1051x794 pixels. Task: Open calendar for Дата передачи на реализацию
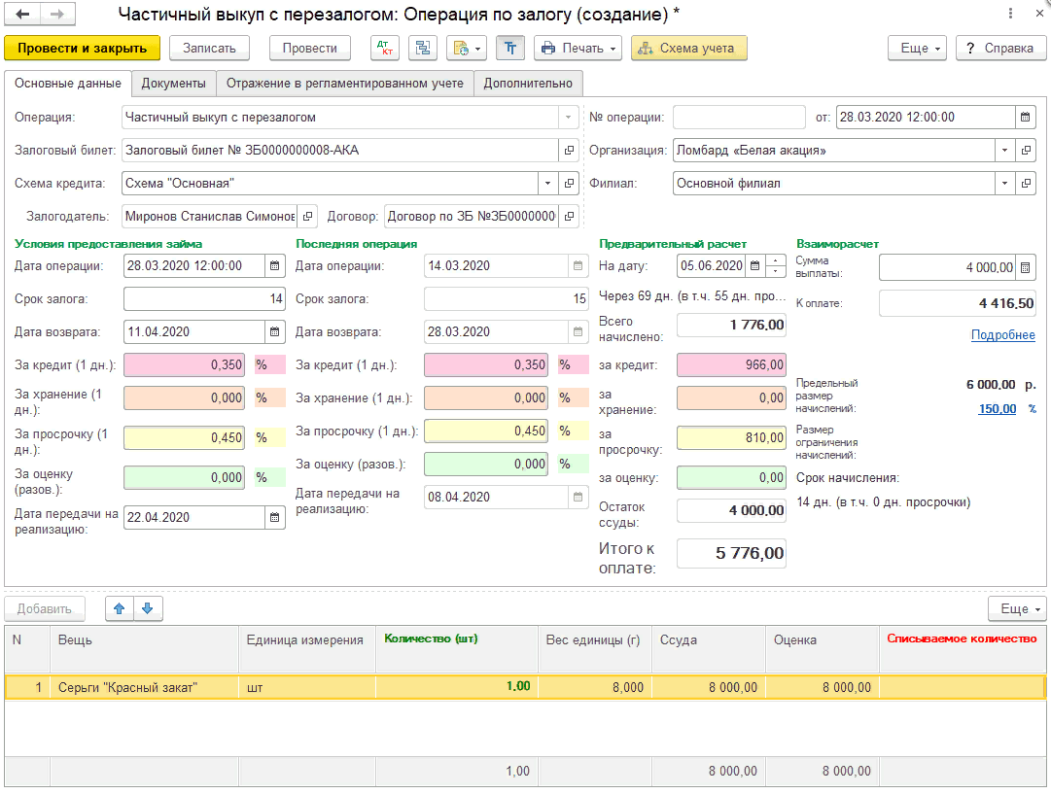(274, 517)
